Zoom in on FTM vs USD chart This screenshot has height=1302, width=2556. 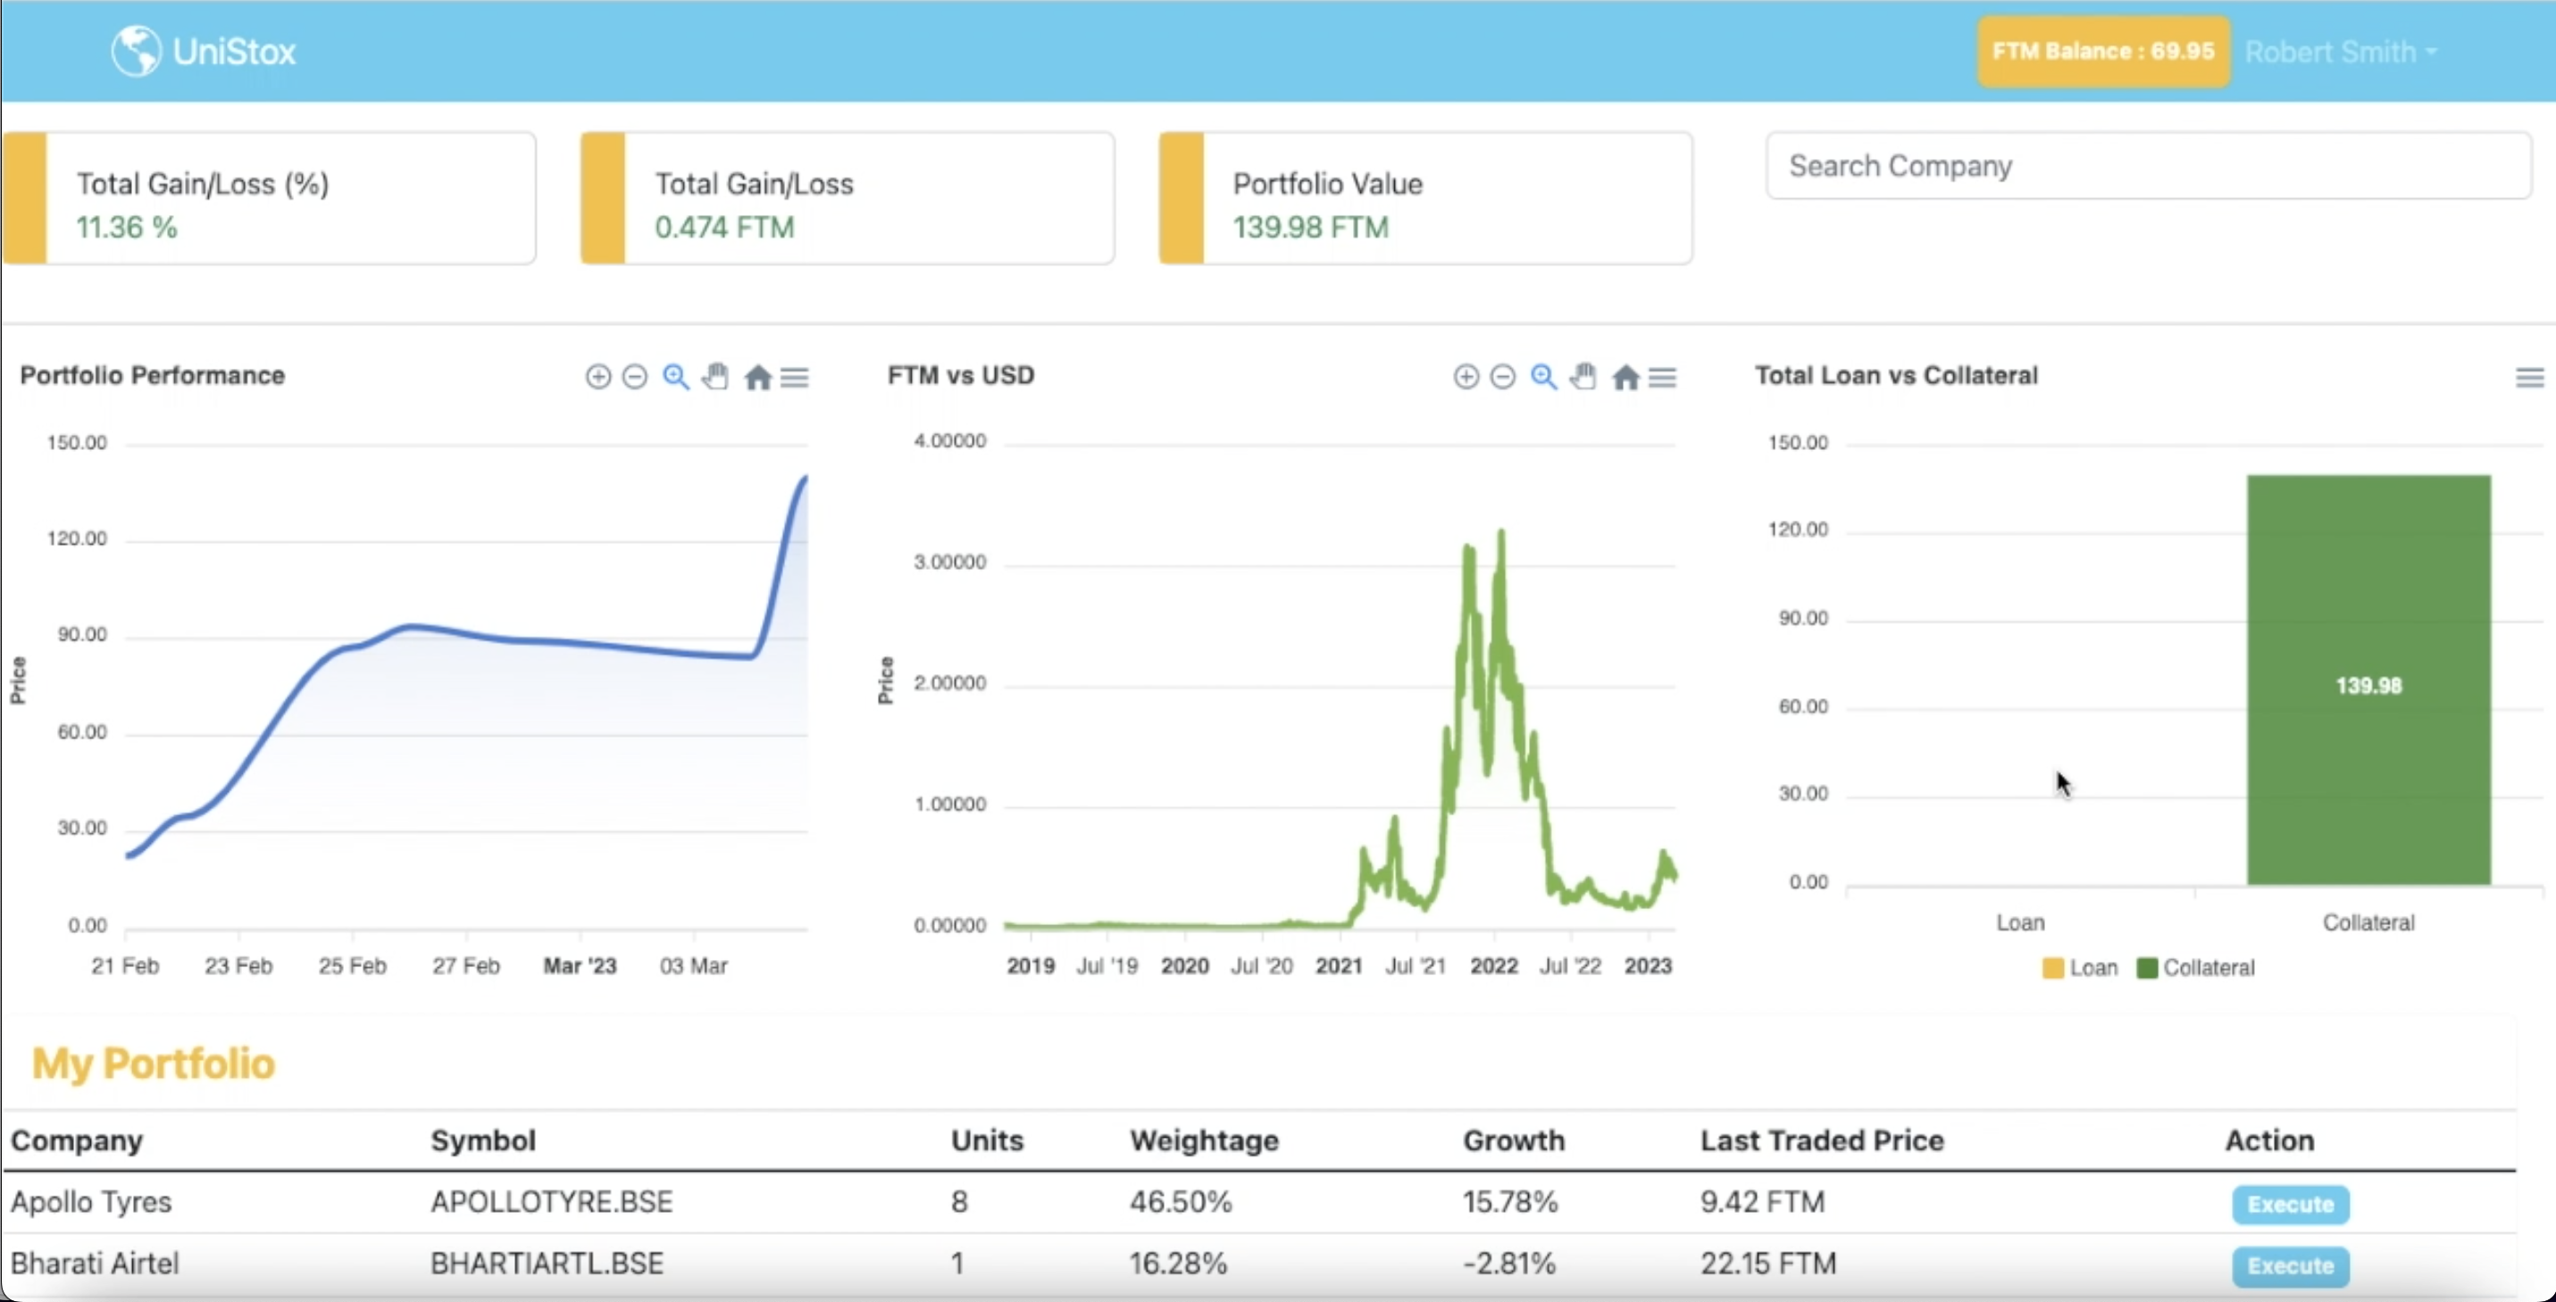(1466, 377)
